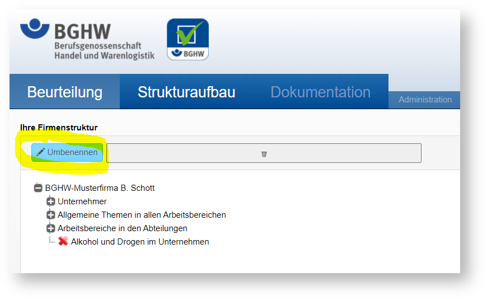The width and height of the screenshot is (487, 300).
Task: Select Alkohol und Drogen im Unternehmen
Action: pos(140,242)
